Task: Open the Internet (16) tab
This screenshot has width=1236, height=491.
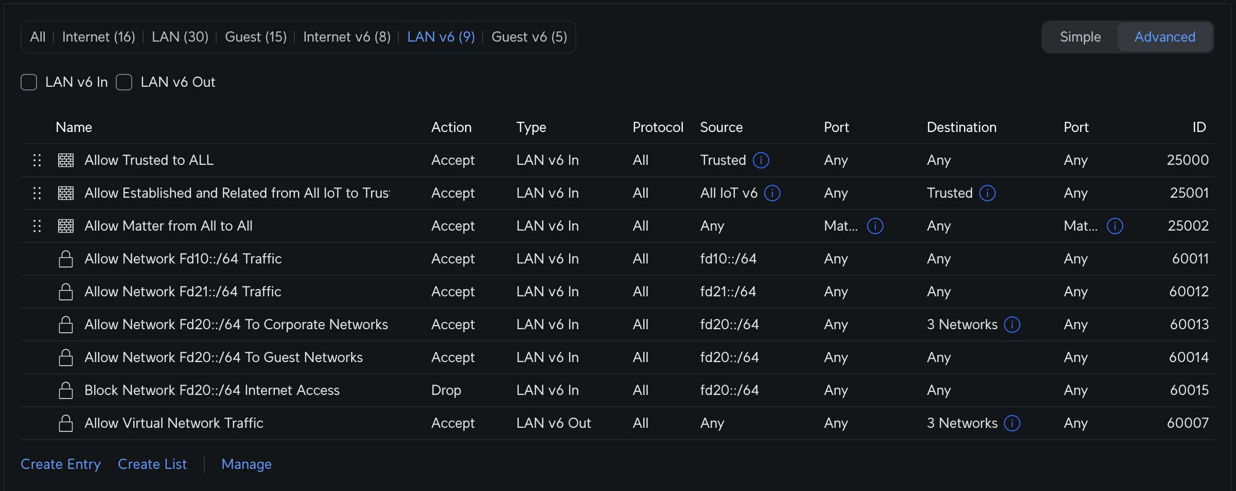Action: (98, 37)
